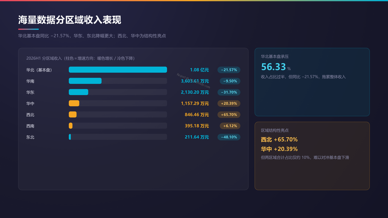
Task: Click the row label "华南"
Action: pyautogui.click(x=30, y=81)
